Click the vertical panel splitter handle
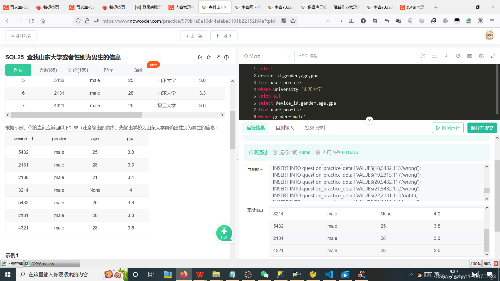This screenshot has width=500, height=281. tap(237, 158)
